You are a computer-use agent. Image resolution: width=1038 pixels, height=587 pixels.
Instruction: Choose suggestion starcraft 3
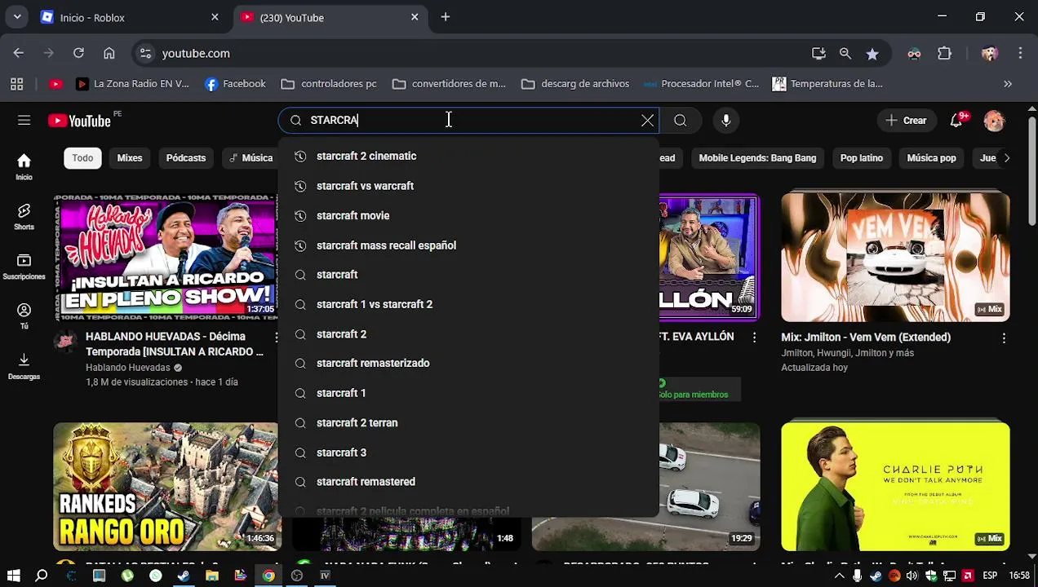(468, 452)
